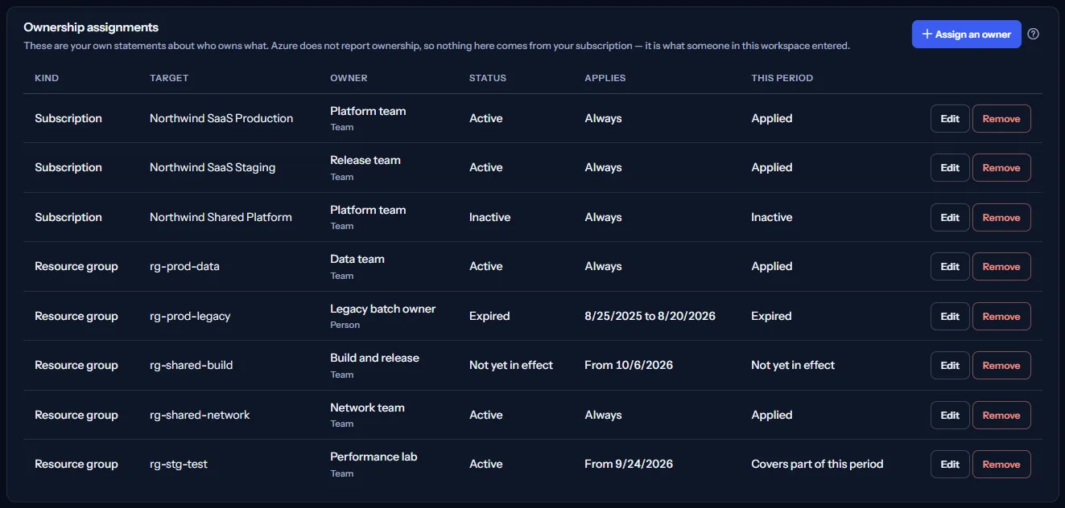The image size is (1065, 508).
Task: Click the Assign an owner button
Action: 967,34
